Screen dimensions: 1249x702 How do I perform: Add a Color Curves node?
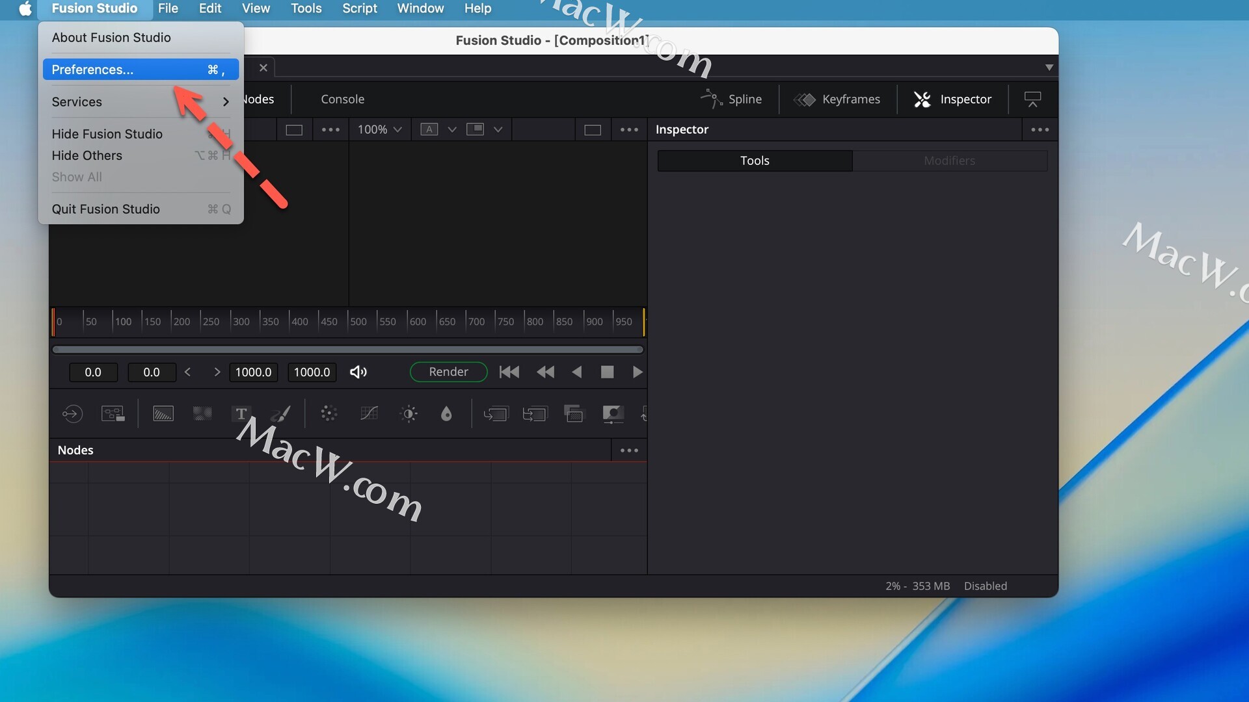[369, 413]
